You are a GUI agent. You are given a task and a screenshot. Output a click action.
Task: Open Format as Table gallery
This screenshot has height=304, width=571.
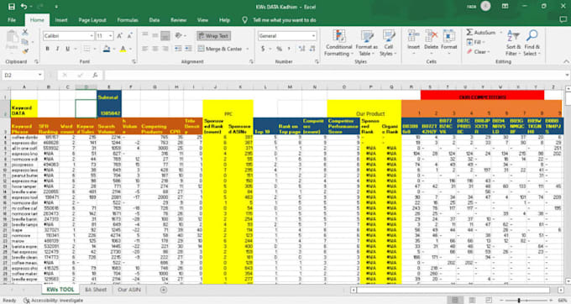(367, 43)
